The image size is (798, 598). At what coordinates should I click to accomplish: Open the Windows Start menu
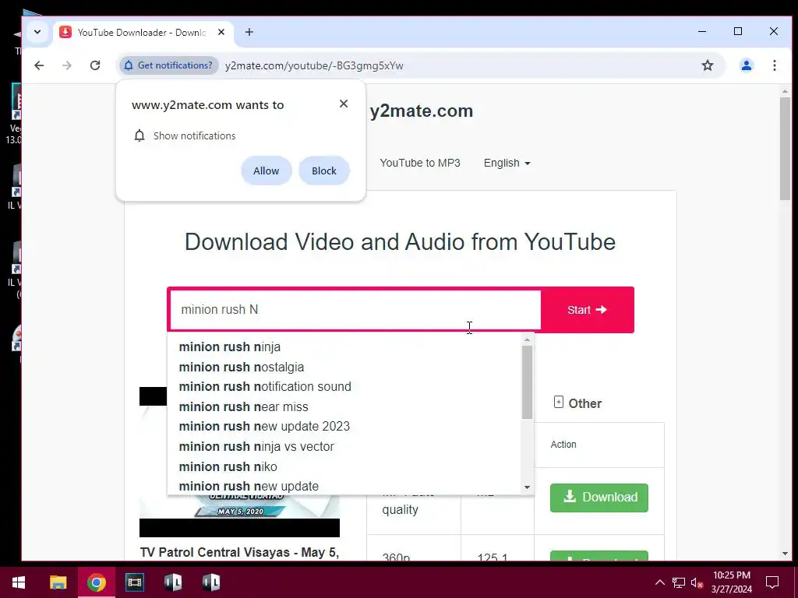[x=19, y=582]
